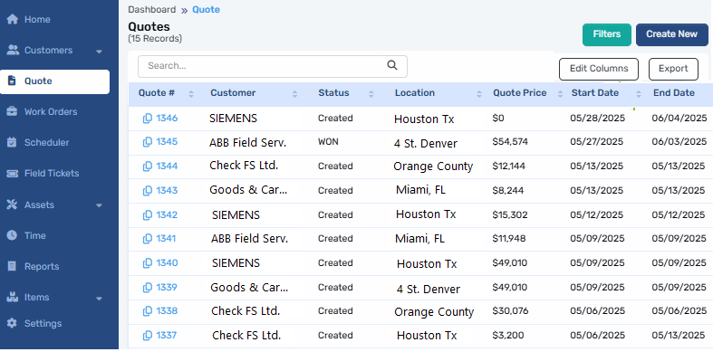Export the quotes list
This screenshot has width=713, height=352.
673,69
